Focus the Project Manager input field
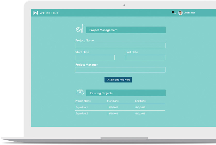This screenshot has width=216, height=145. click(120, 70)
